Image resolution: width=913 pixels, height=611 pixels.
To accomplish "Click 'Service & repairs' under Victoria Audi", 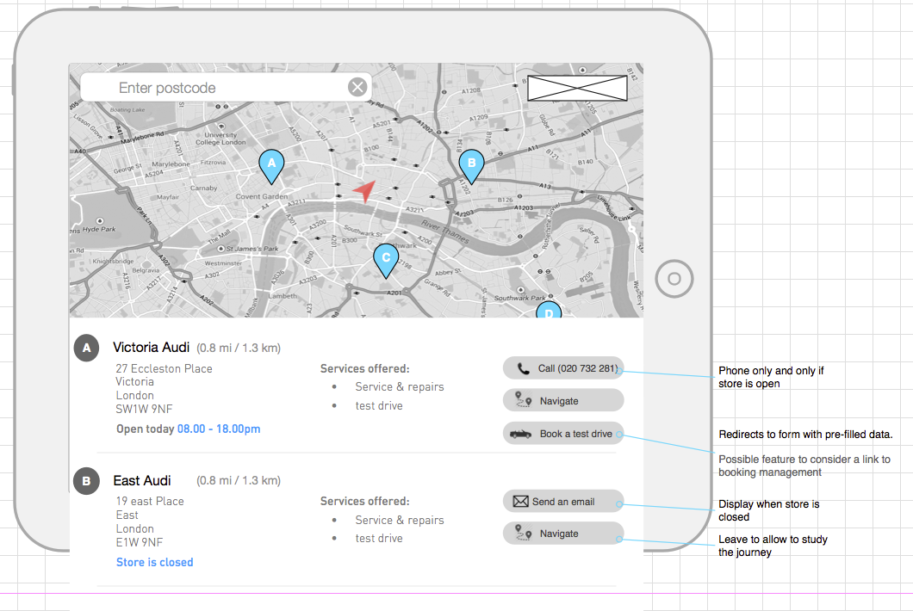I will click(400, 387).
